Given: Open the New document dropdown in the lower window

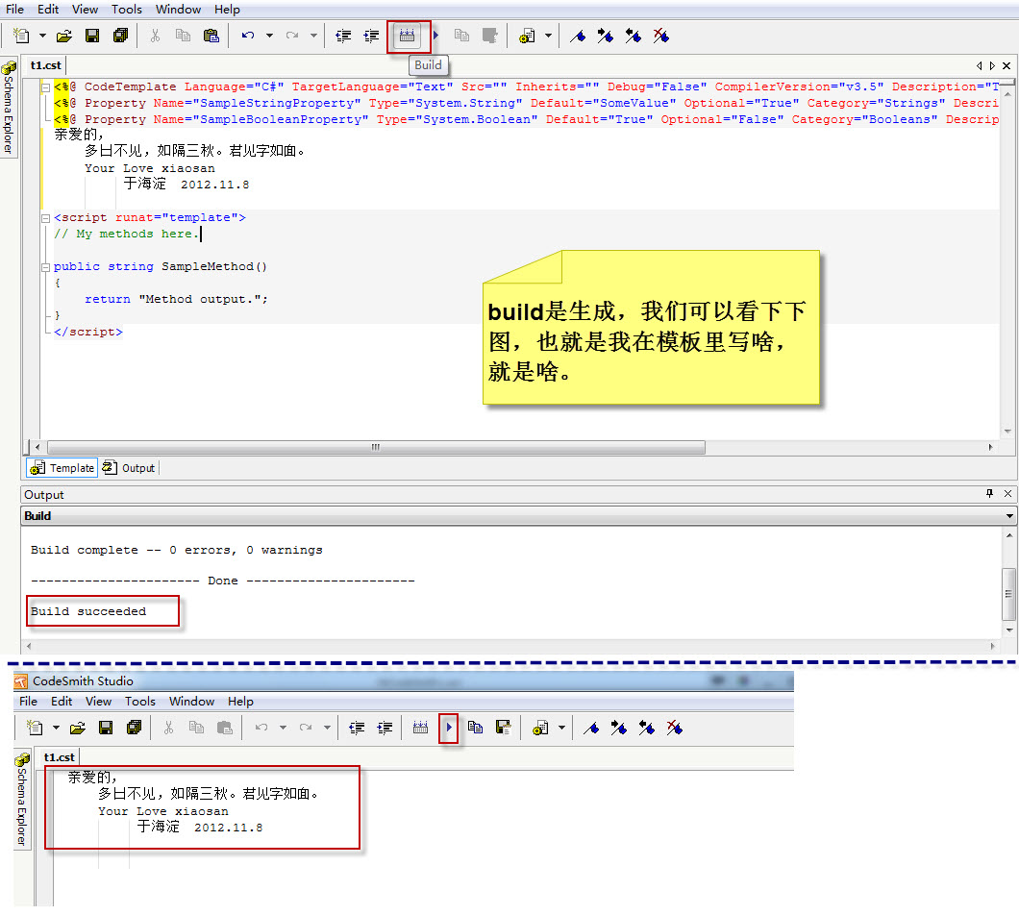Looking at the screenshot, I should [57, 728].
